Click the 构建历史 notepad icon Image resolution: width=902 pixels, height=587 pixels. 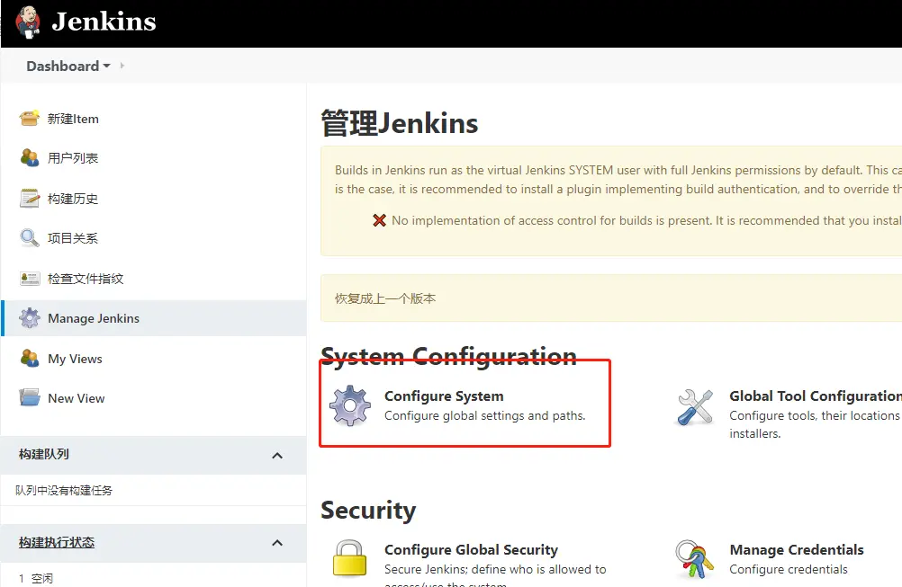coord(30,199)
